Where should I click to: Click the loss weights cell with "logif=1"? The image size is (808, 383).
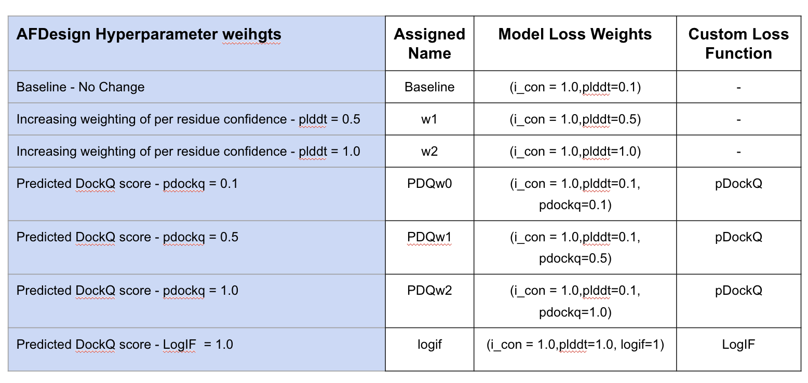[575, 344]
